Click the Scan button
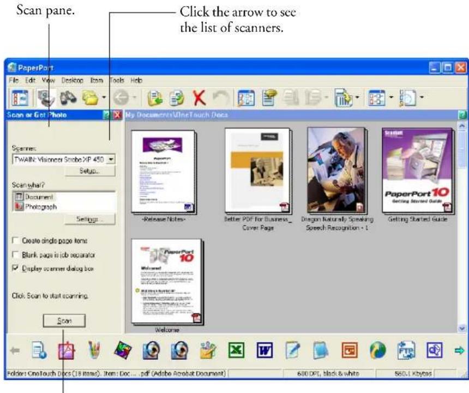Viewport: 469px width, 393px height. coord(64,321)
